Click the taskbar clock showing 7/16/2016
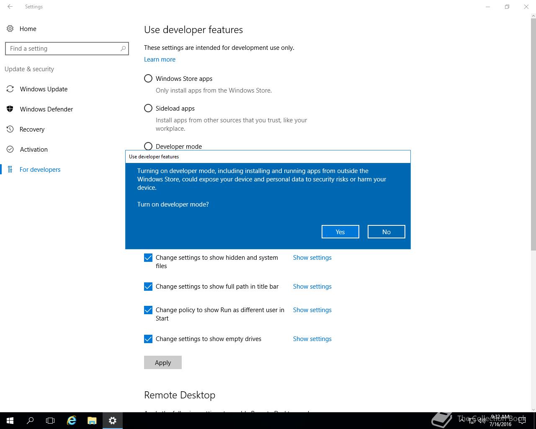Viewport: 536px width, 429px height. [500, 421]
